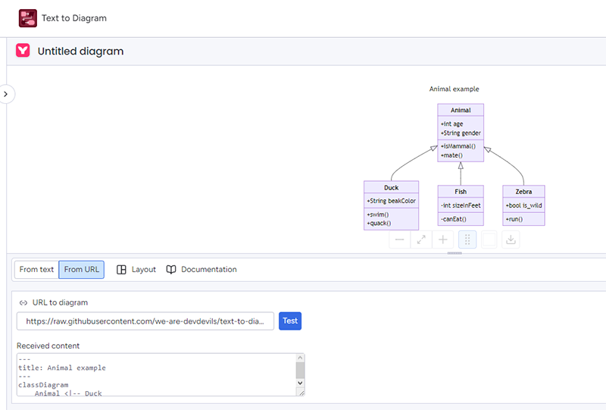Select the From URL tab
Screen dimensions: 606x410
pos(82,270)
